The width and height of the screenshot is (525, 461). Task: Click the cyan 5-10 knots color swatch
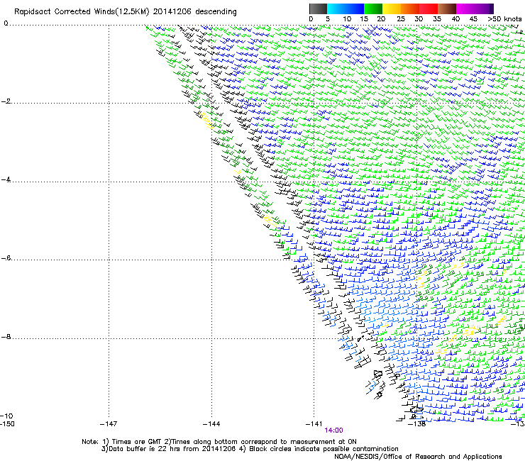[x=336, y=9]
